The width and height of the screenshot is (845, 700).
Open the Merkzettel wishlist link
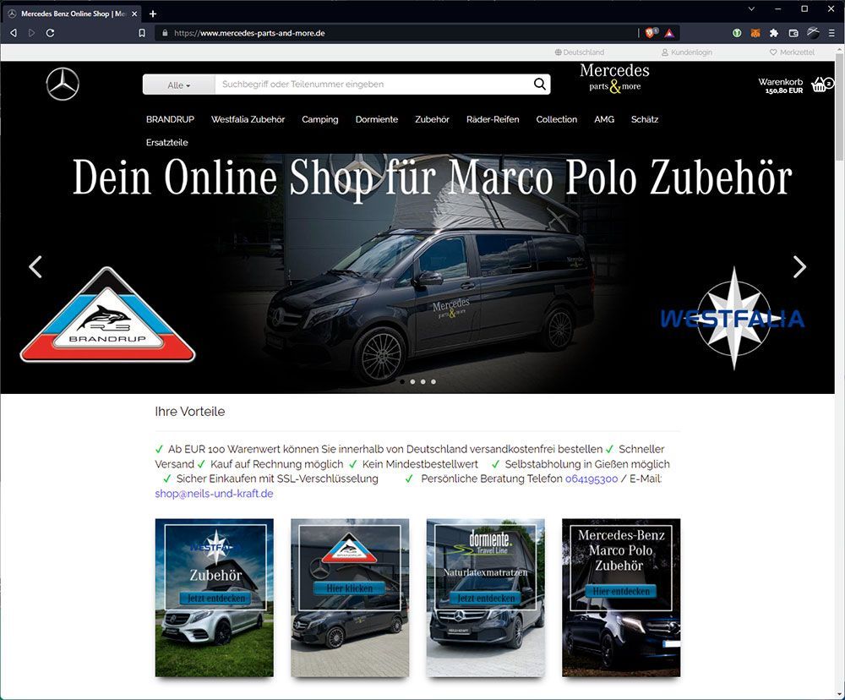(x=793, y=52)
